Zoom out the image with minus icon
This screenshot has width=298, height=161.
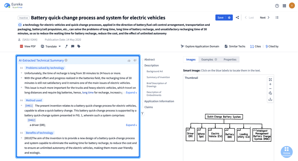(270, 89)
